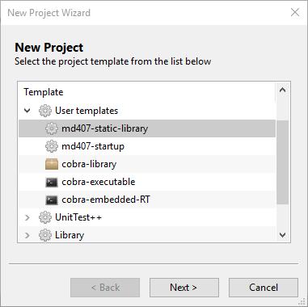Cancel the New Project Wizard
Viewport: 308px width, 307px height.
pos(264,288)
